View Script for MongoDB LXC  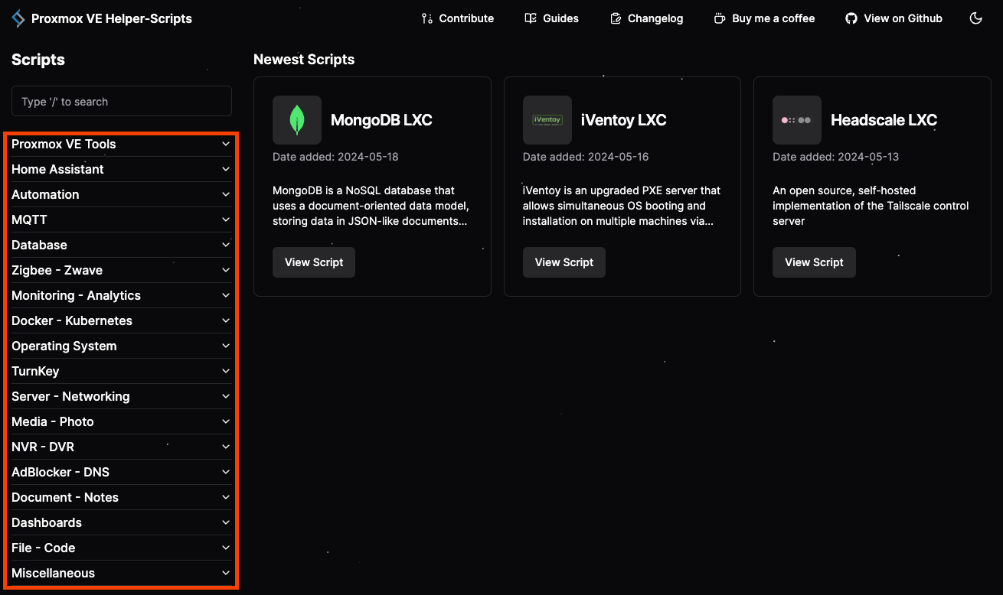[314, 262]
